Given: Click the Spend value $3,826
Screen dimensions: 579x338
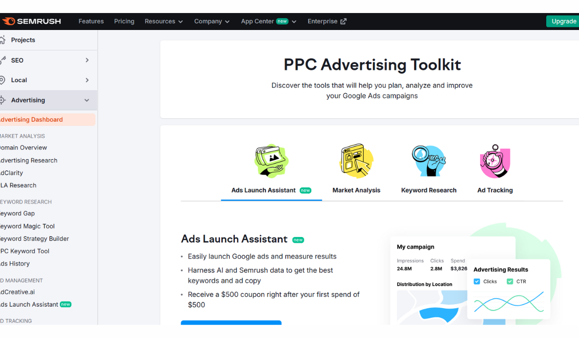Looking at the screenshot, I should pyautogui.click(x=459, y=268).
